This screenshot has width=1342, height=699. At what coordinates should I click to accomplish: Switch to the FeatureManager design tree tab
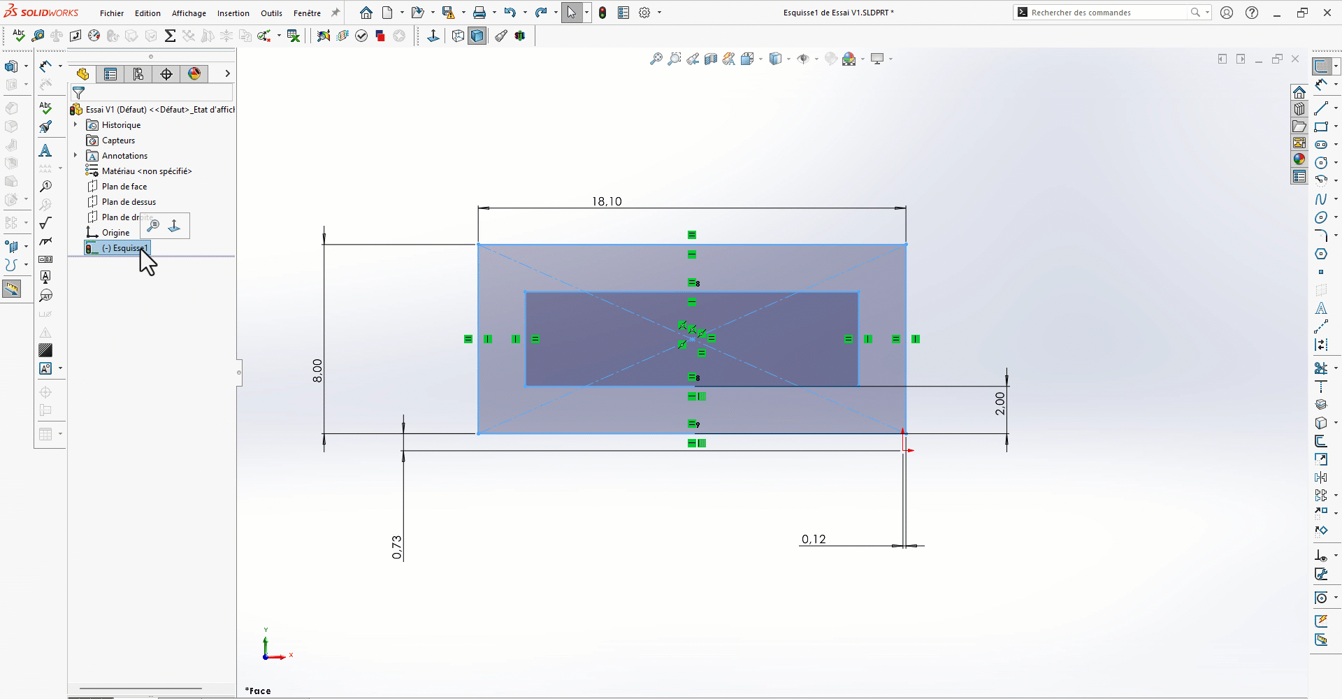pyautogui.click(x=83, y=74)
